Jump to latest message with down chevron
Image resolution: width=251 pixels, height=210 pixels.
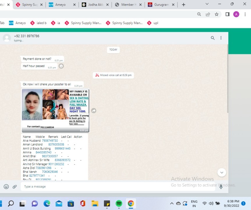[222, 172]
